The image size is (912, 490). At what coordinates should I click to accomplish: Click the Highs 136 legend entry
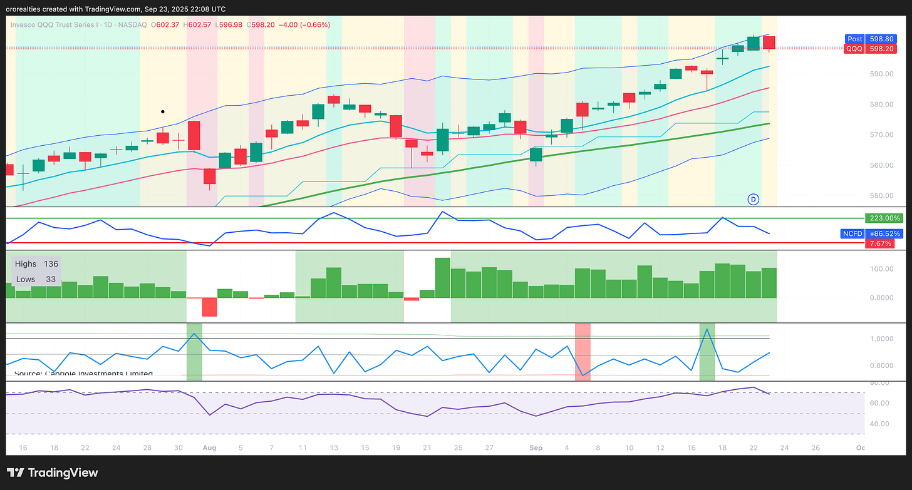coord(36,264)
